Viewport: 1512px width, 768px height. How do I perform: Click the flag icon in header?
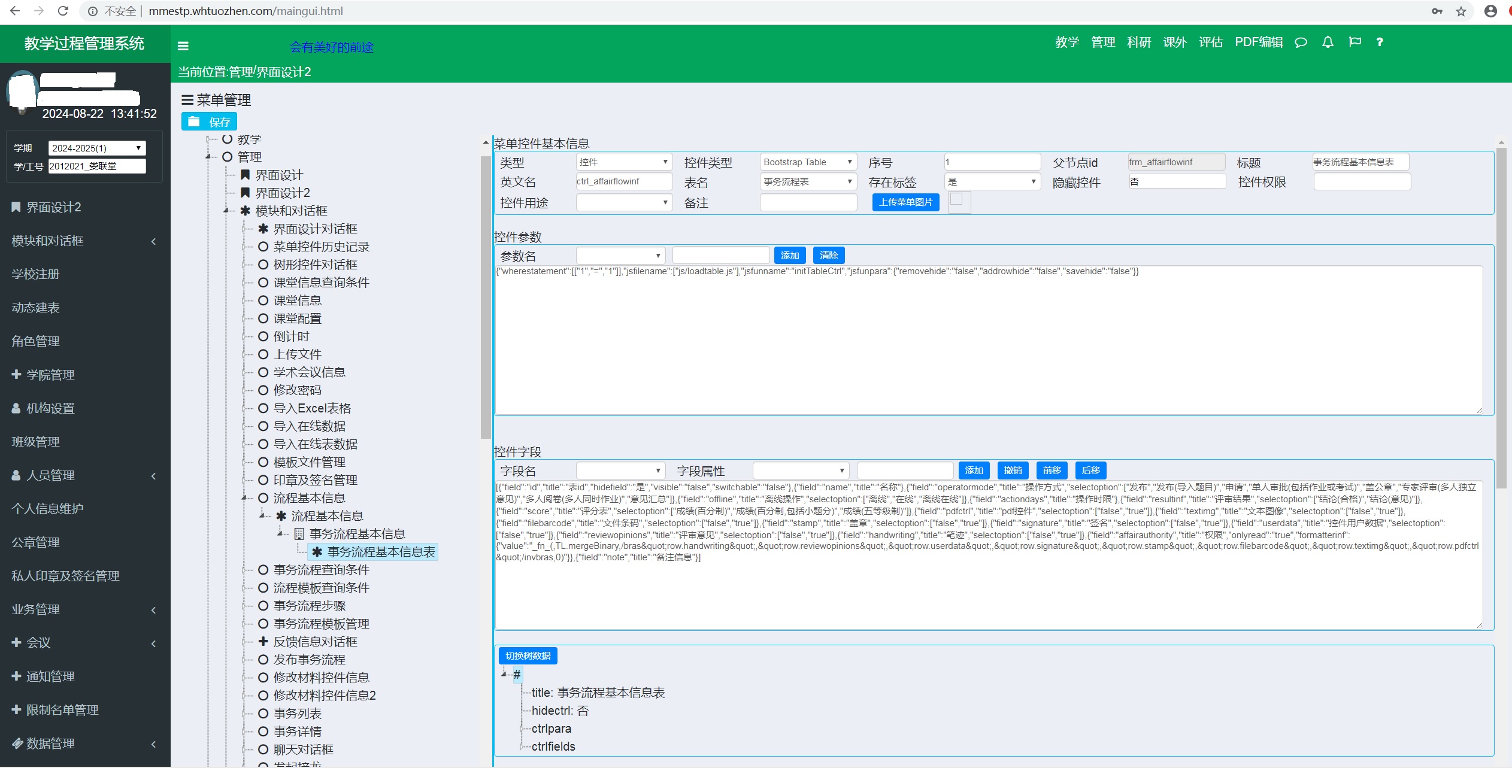[1355, 42]
